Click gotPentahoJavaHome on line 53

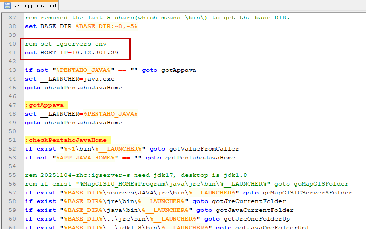[x=200, y=158]
